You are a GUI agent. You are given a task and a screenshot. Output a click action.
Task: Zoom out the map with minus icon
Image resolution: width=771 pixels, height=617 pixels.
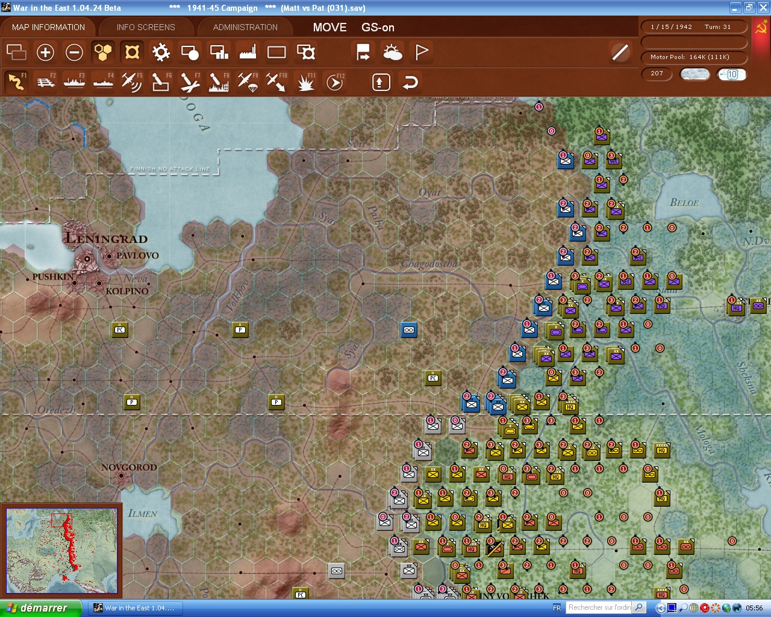pyautogui.click(x=74, y=52)
